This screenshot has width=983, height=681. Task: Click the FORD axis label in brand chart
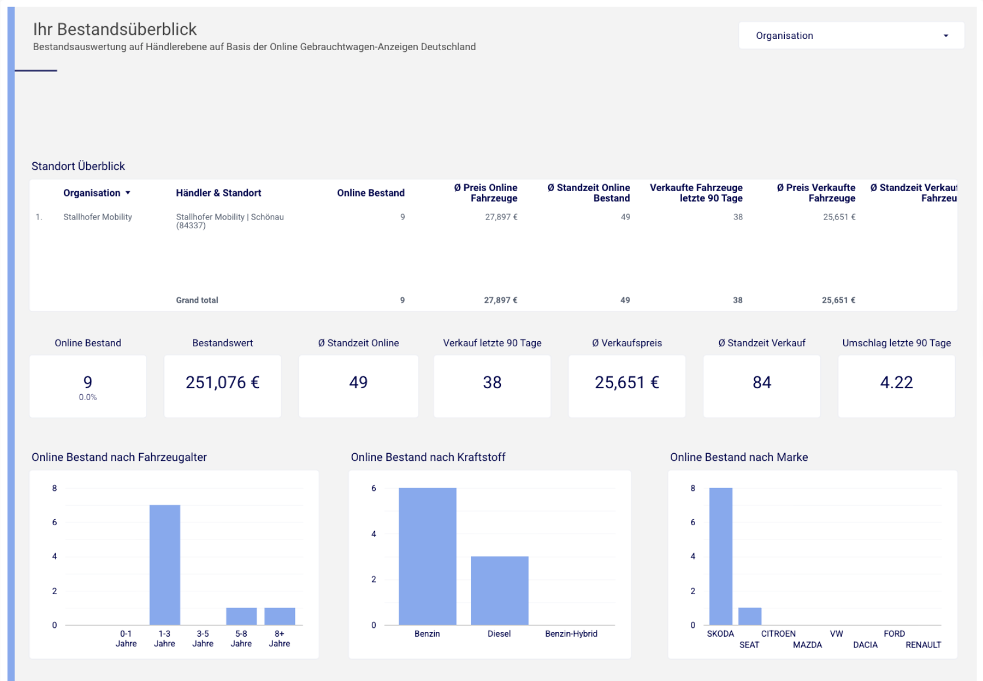coord(894,634)
